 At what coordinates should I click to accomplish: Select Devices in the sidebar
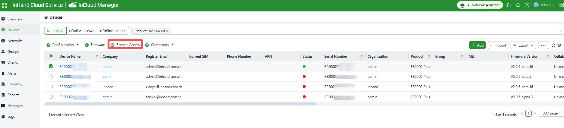point(13,30)
